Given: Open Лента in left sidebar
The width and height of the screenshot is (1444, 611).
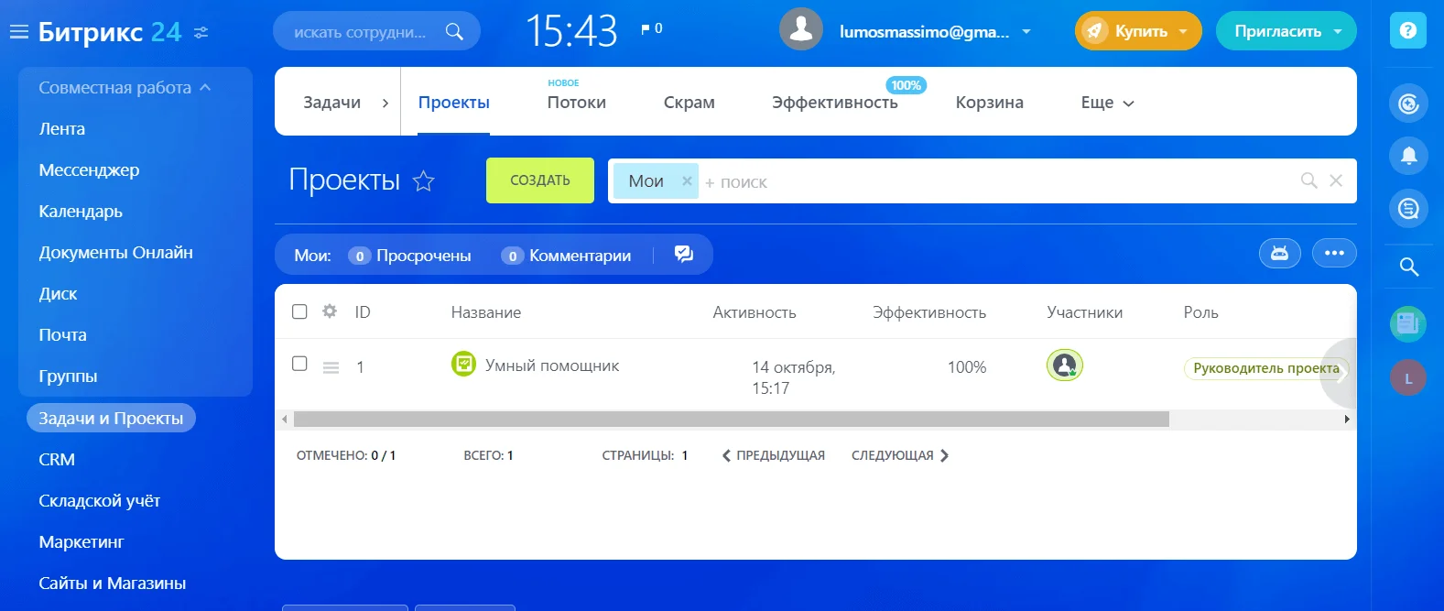Looking at the screenshot, I should pos(62,129).
